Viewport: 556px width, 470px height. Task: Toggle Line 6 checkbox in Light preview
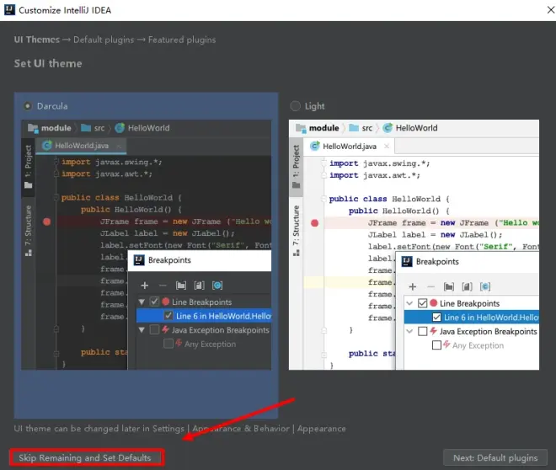[x=436, y=317]
